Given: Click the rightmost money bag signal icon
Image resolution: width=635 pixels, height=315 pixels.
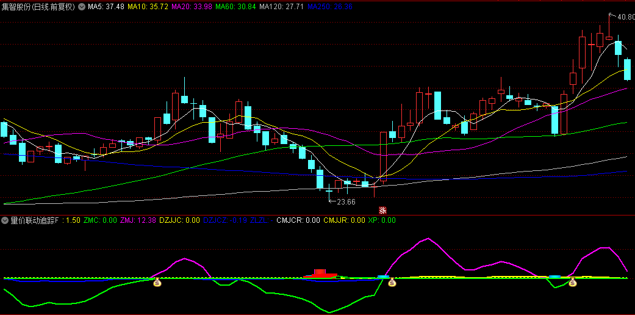Looking at the screenshot, I should pos(572,282).
